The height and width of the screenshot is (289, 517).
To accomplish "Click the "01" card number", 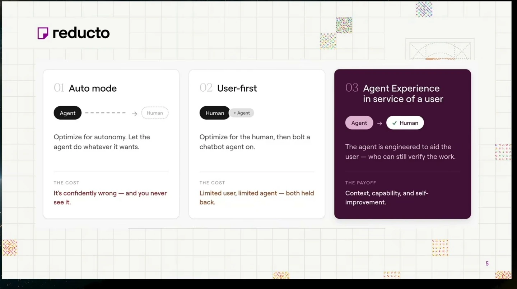I will 59,88.
